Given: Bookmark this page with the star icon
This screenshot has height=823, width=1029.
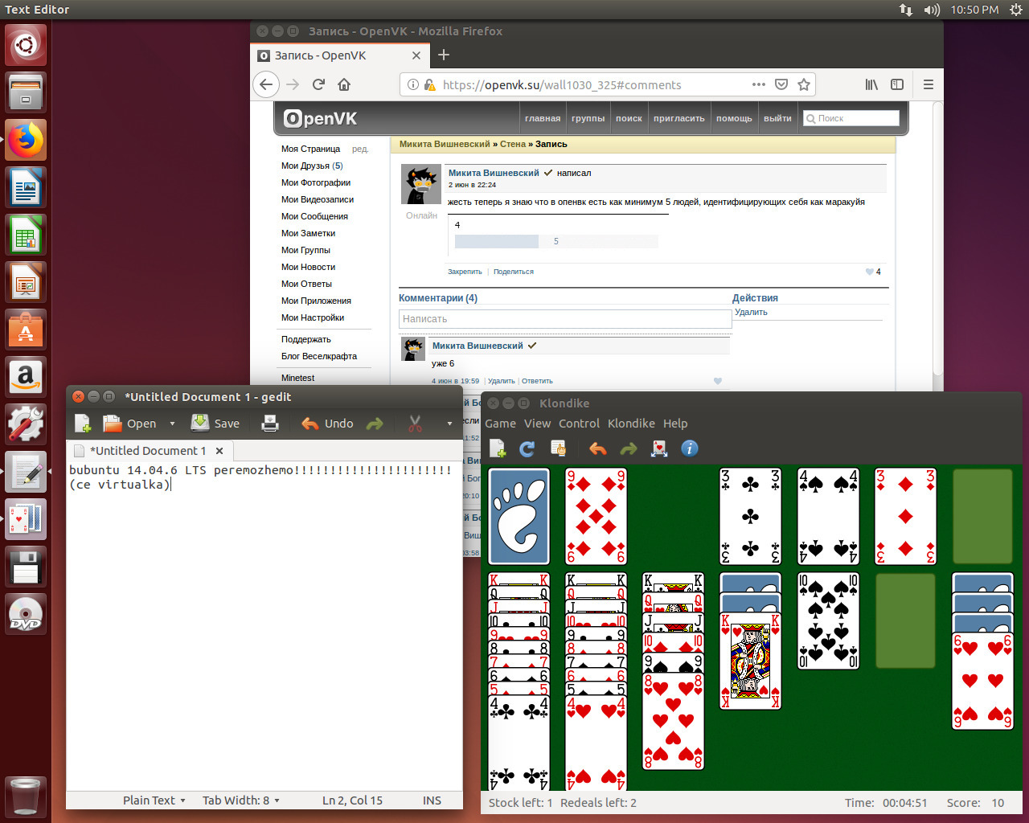Looking at the screenshot, I should coord(803,84).
